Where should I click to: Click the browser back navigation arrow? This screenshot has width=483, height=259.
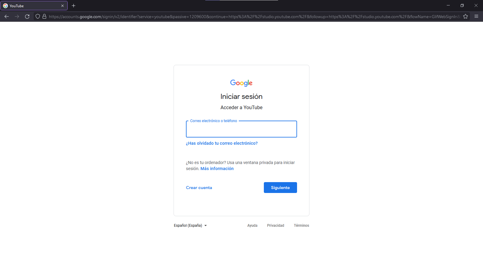7,17
